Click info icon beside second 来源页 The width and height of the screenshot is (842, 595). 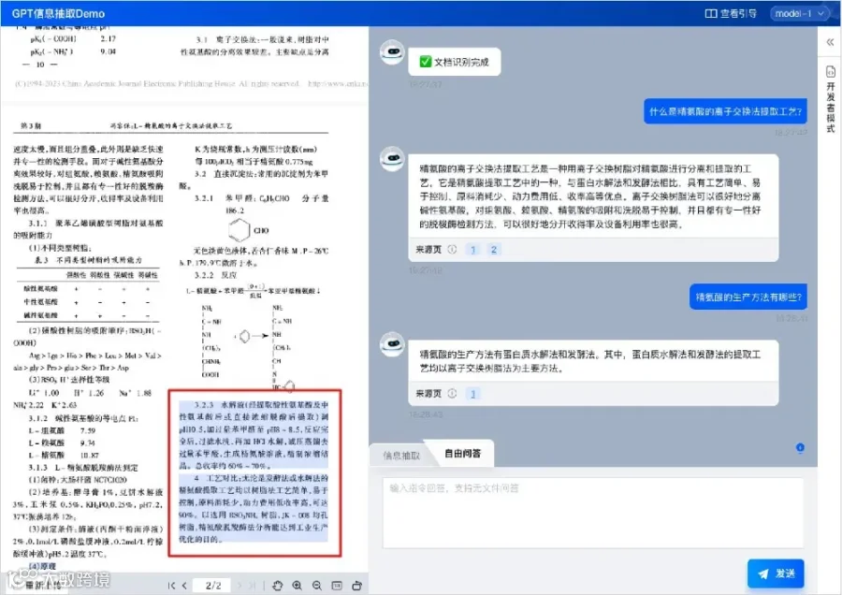452,394
